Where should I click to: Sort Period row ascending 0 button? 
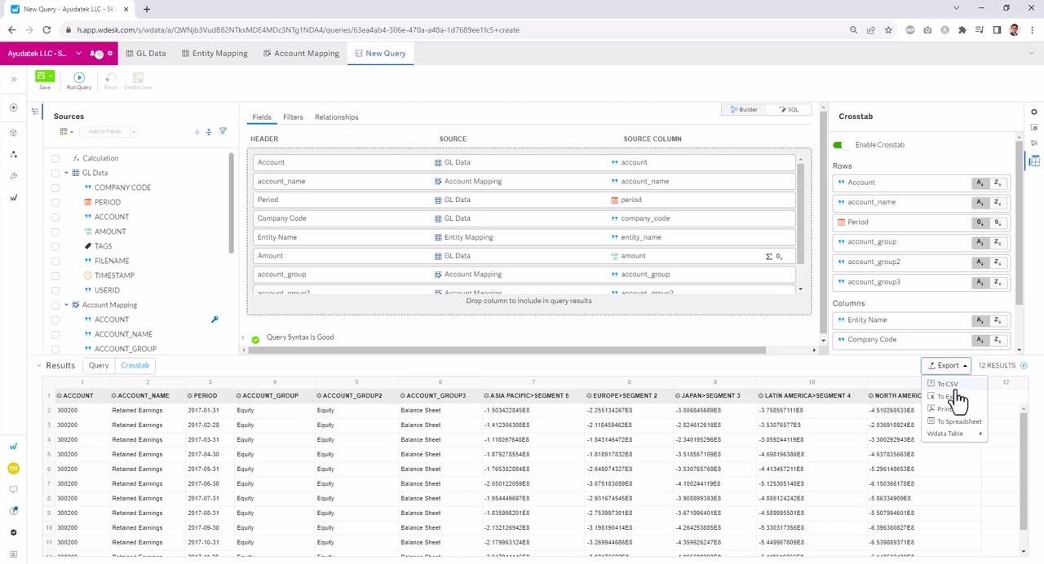pos(980,222)
